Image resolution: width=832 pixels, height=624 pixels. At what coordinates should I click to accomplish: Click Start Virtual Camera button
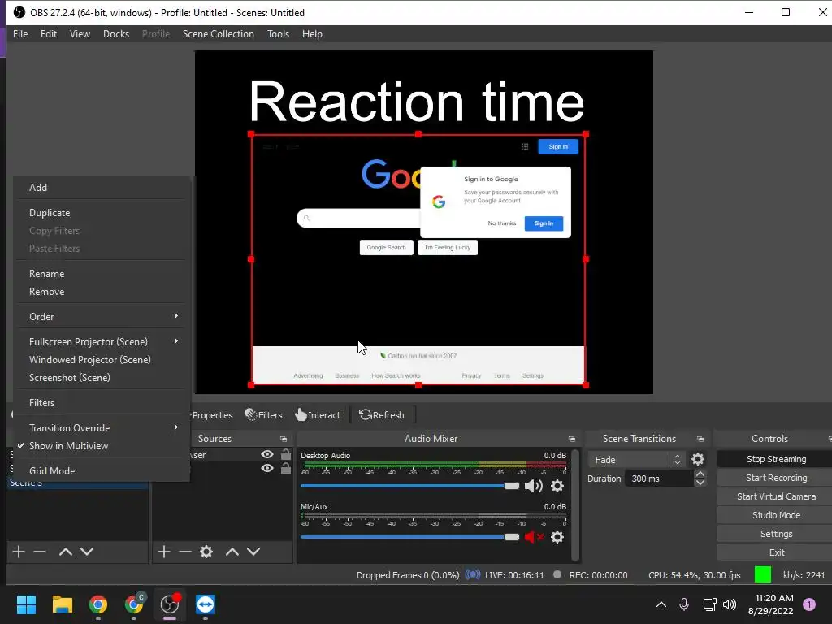click(776, 496)
